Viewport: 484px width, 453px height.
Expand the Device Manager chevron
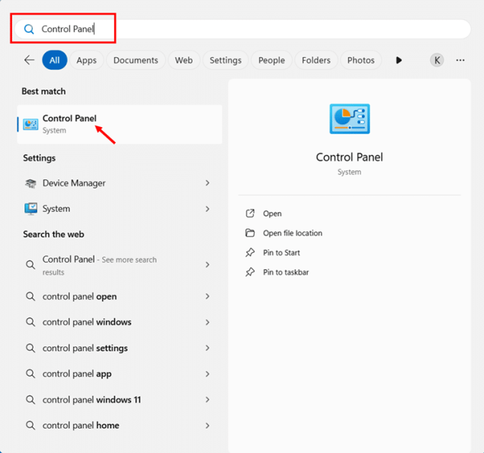[x=208, y=183]
